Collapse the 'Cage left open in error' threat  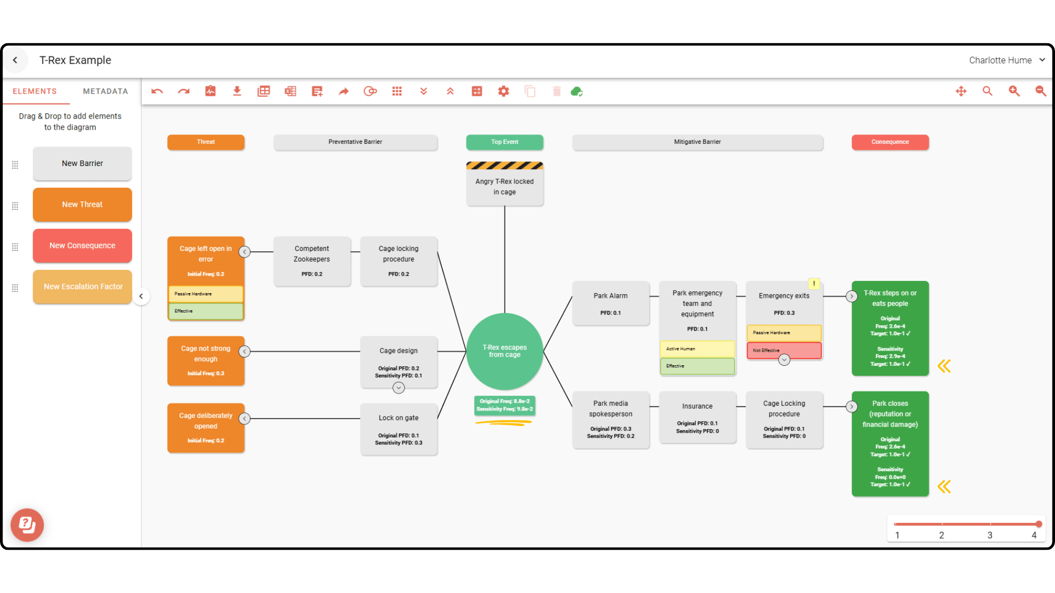(244, 252)
